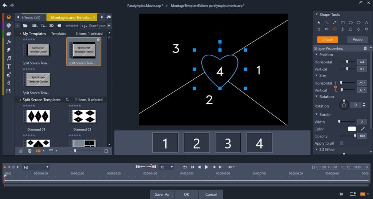Click the Search your library field

97,26
